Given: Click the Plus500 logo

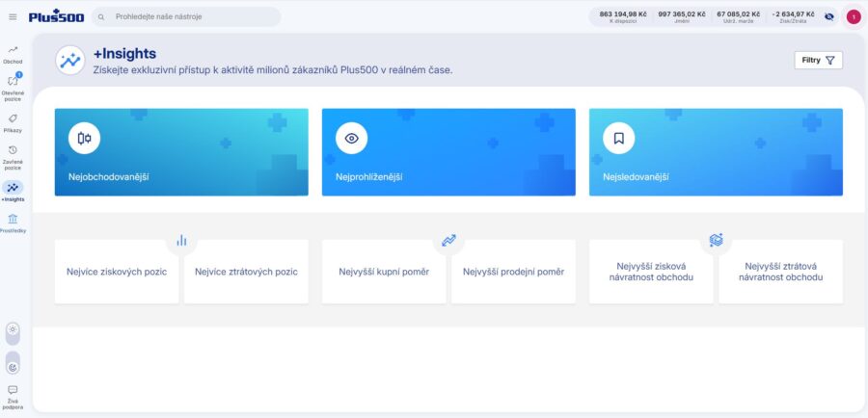Looking at the screenshot, I should pos(57,16).
